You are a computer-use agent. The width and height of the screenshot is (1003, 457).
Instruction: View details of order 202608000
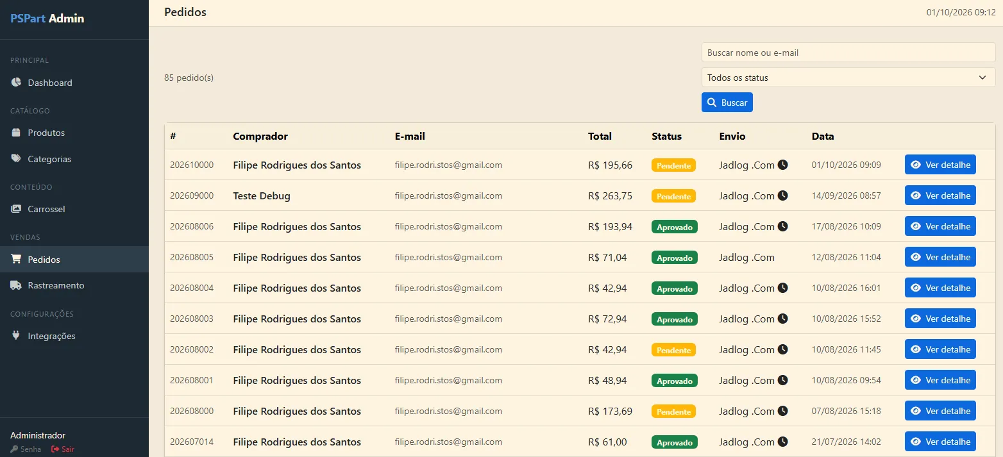point(940,411)
